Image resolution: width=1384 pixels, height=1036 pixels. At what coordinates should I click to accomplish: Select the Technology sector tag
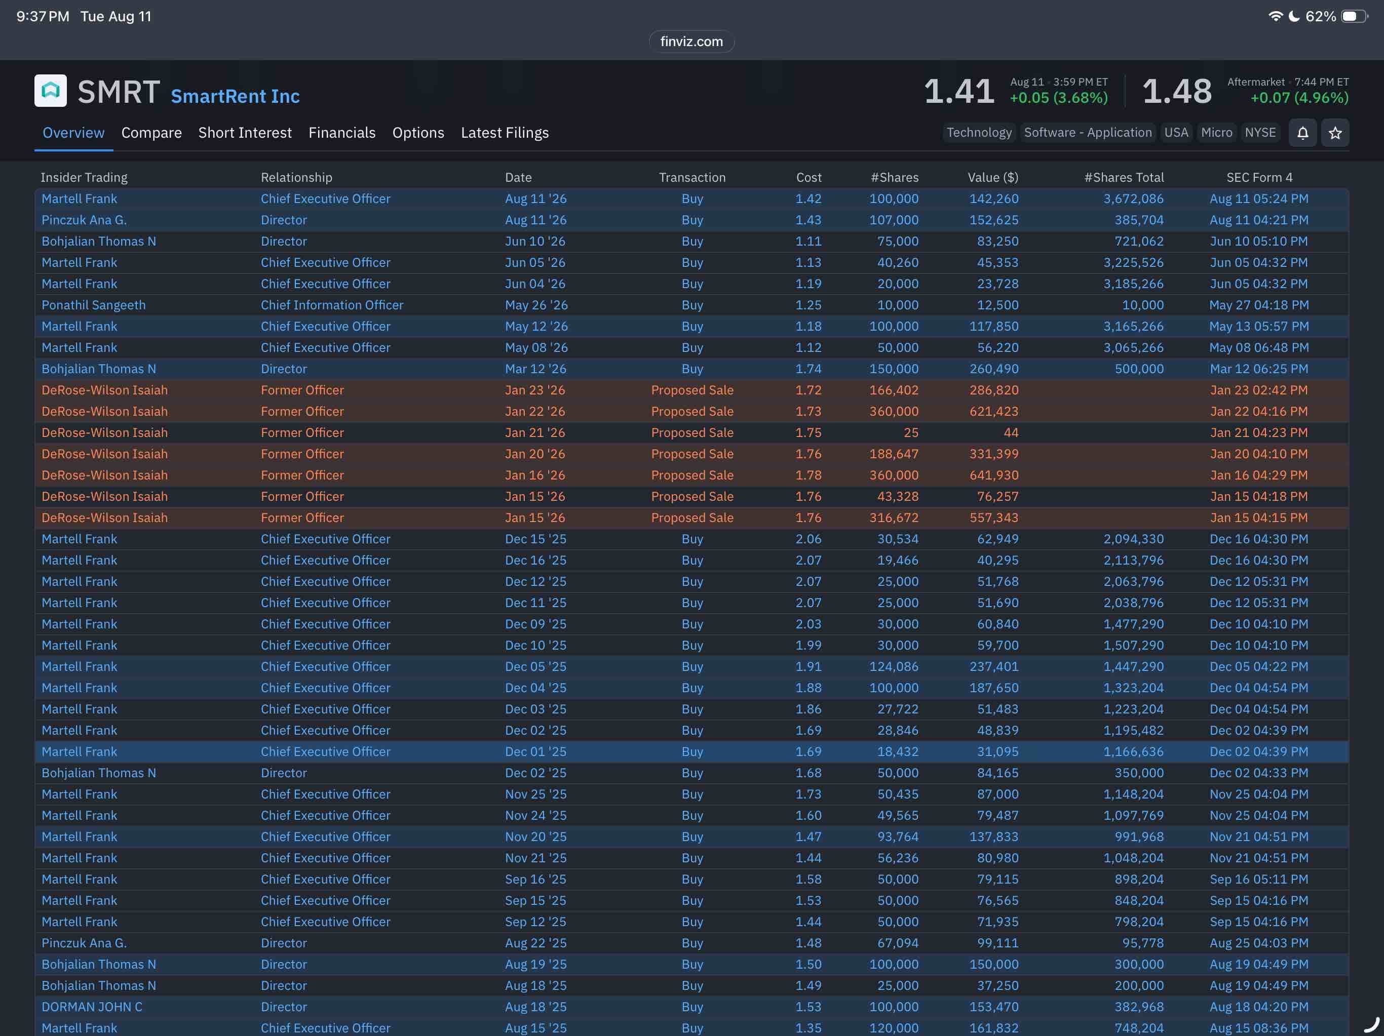(x=979, y=133)
